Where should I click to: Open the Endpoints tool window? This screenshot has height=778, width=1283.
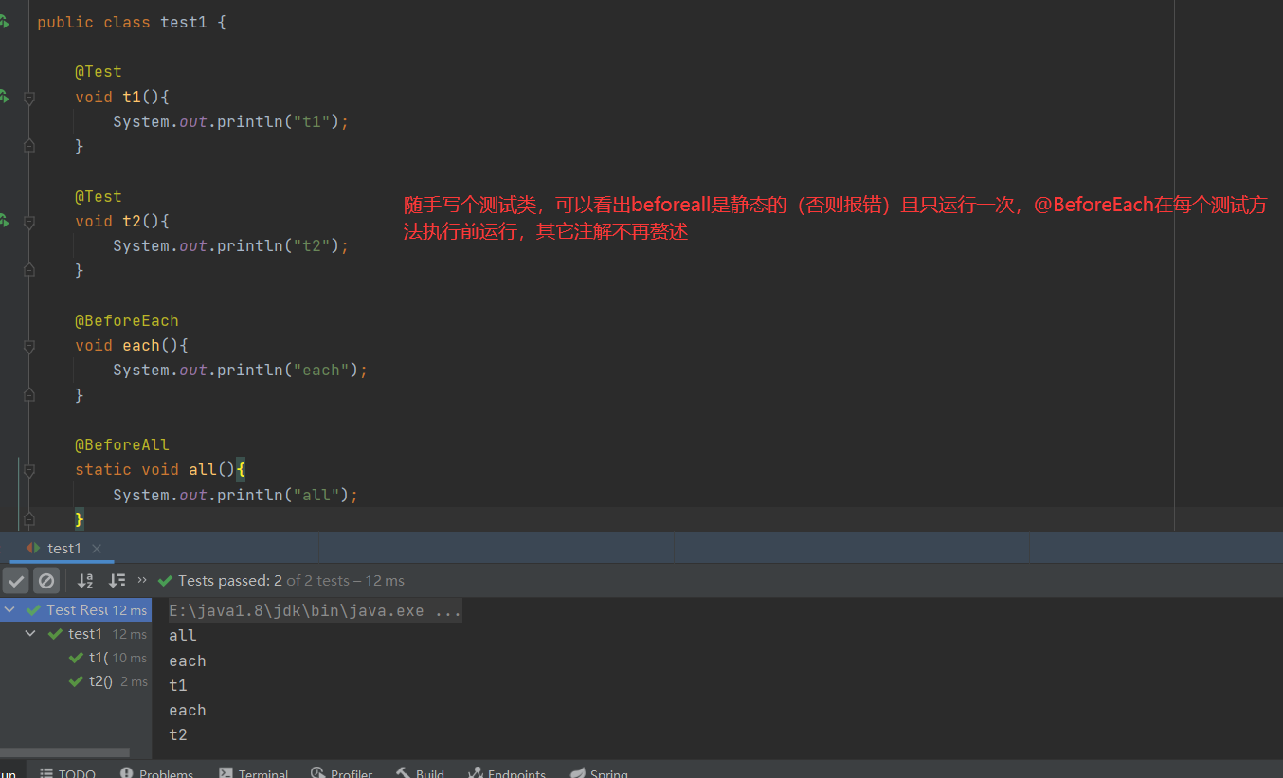coord(507,774)
